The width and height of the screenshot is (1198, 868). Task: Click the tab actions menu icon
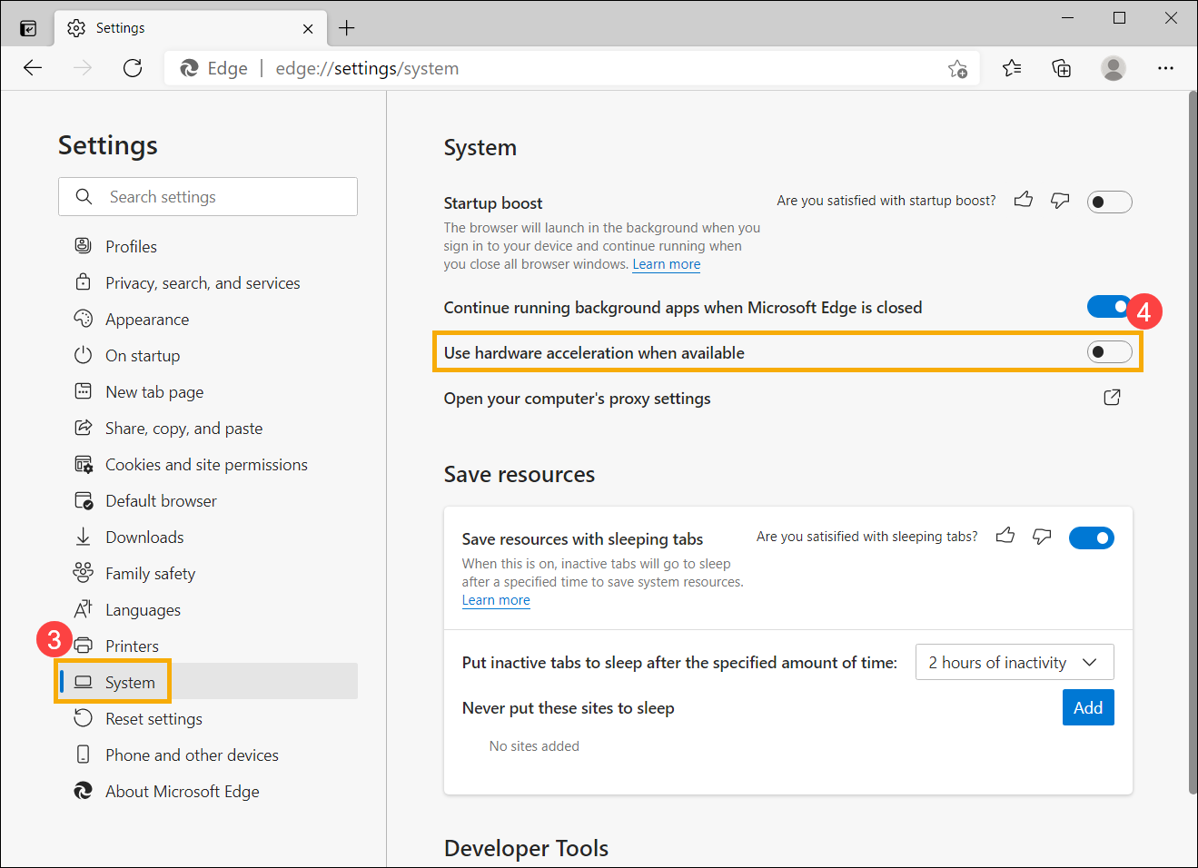coord(28,28)
